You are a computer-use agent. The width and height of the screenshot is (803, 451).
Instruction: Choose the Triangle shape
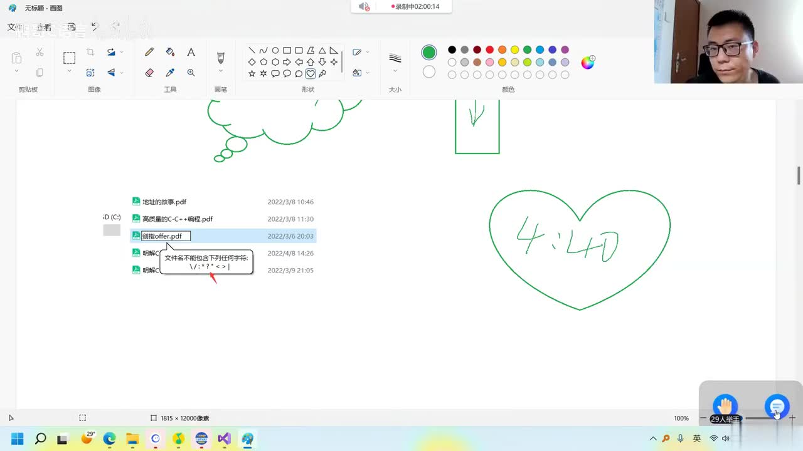pos(322,51)
